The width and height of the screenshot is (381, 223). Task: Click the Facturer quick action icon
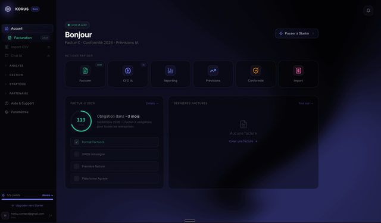click(85, 71)
